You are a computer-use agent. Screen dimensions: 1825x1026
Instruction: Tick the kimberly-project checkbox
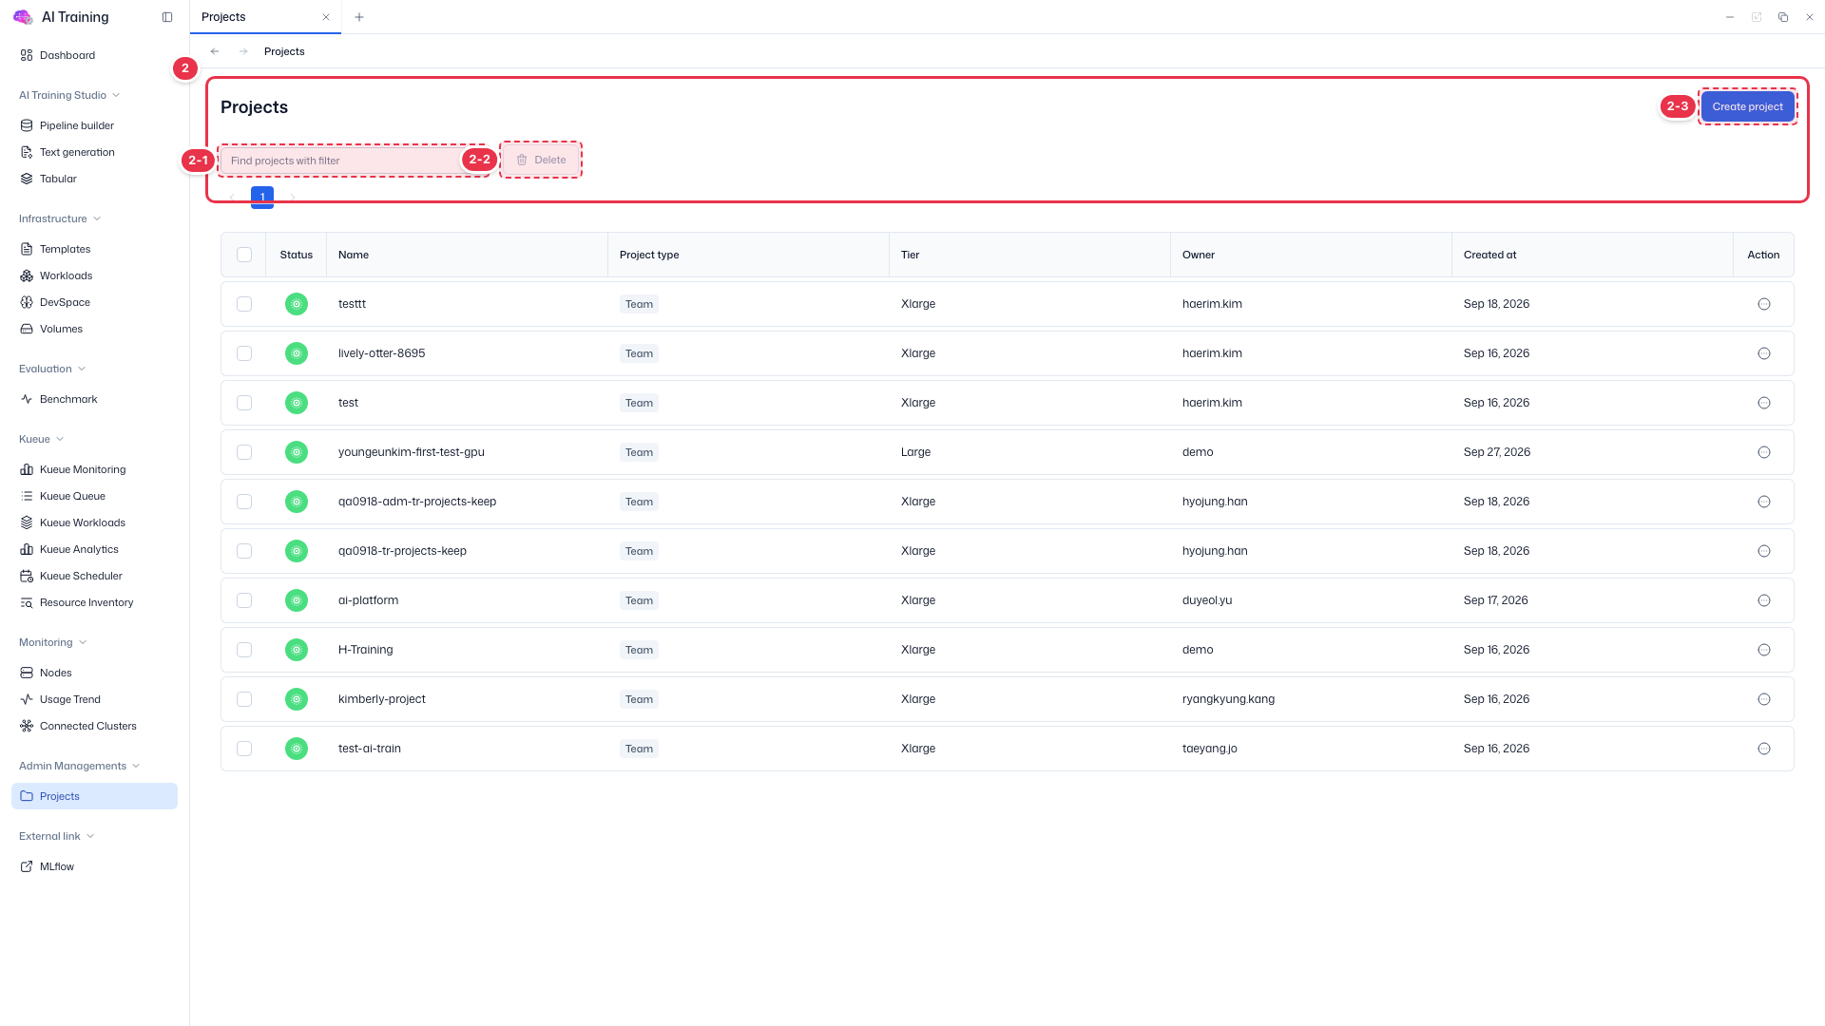tap(244, 699)
